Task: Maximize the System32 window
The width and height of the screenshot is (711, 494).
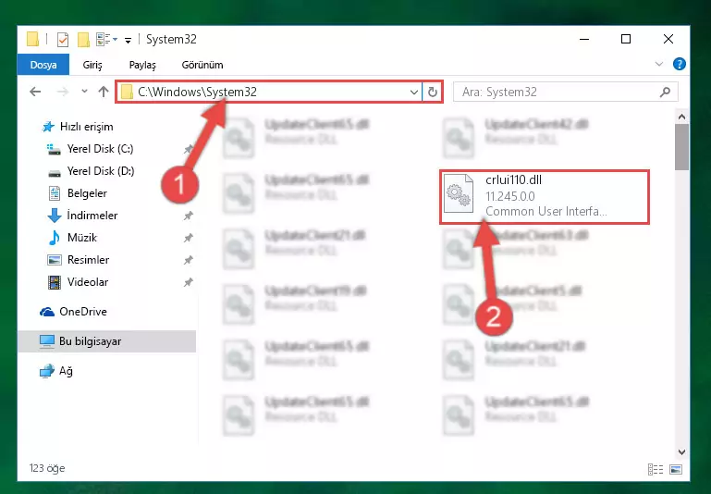Action: [626, 40]
